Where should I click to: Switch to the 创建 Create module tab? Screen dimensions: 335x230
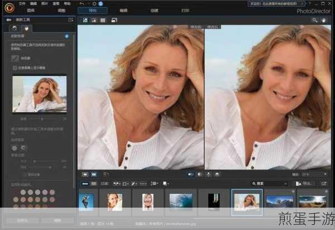click(x=154, y=11)
